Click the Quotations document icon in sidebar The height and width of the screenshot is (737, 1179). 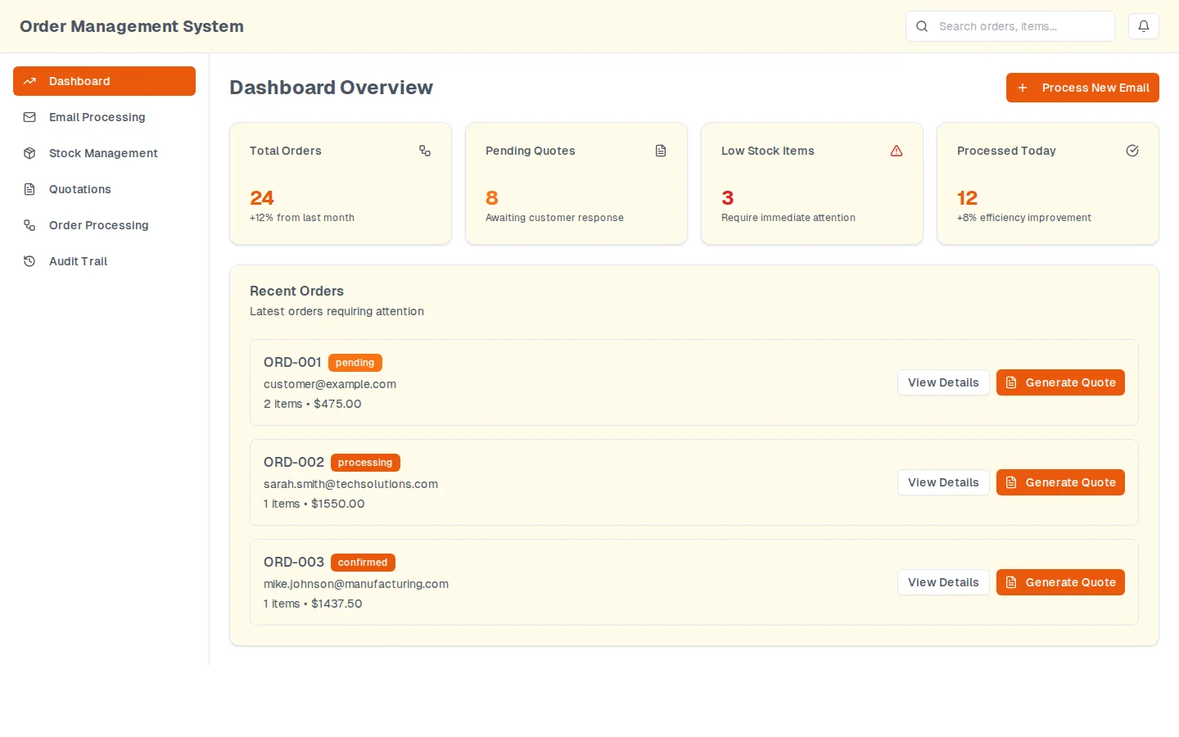pyautogui.click(x=29, y=189)
